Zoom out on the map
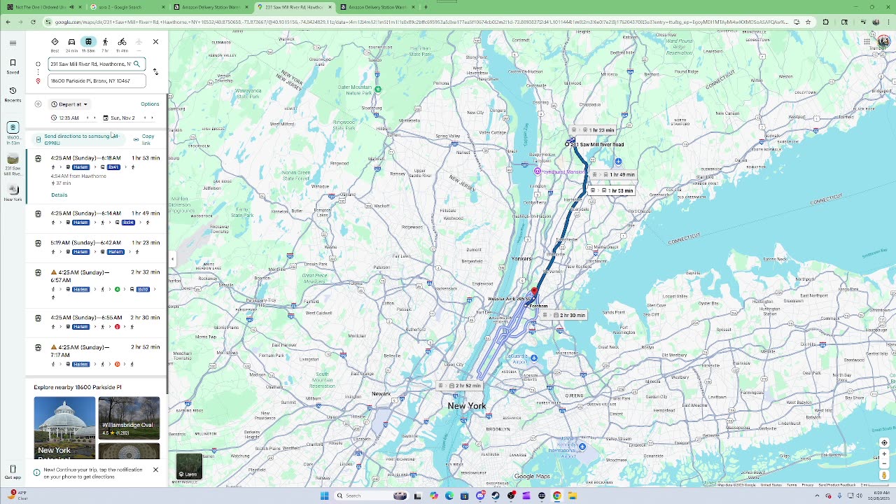Screen dimensions: 896x504 (x=884, y=463)
